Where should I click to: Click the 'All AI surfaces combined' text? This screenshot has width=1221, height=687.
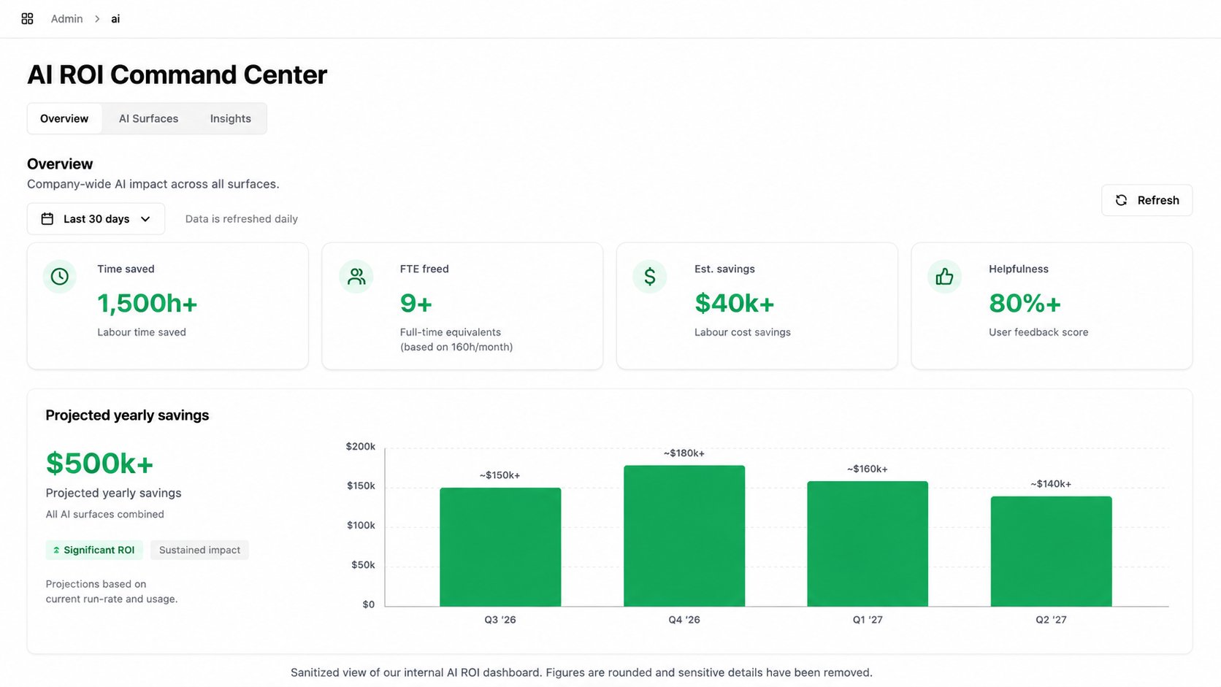coord(105,515)
